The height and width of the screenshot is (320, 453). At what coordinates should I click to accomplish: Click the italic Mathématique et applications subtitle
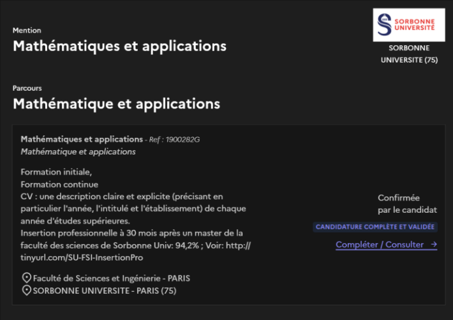[78, 151]
